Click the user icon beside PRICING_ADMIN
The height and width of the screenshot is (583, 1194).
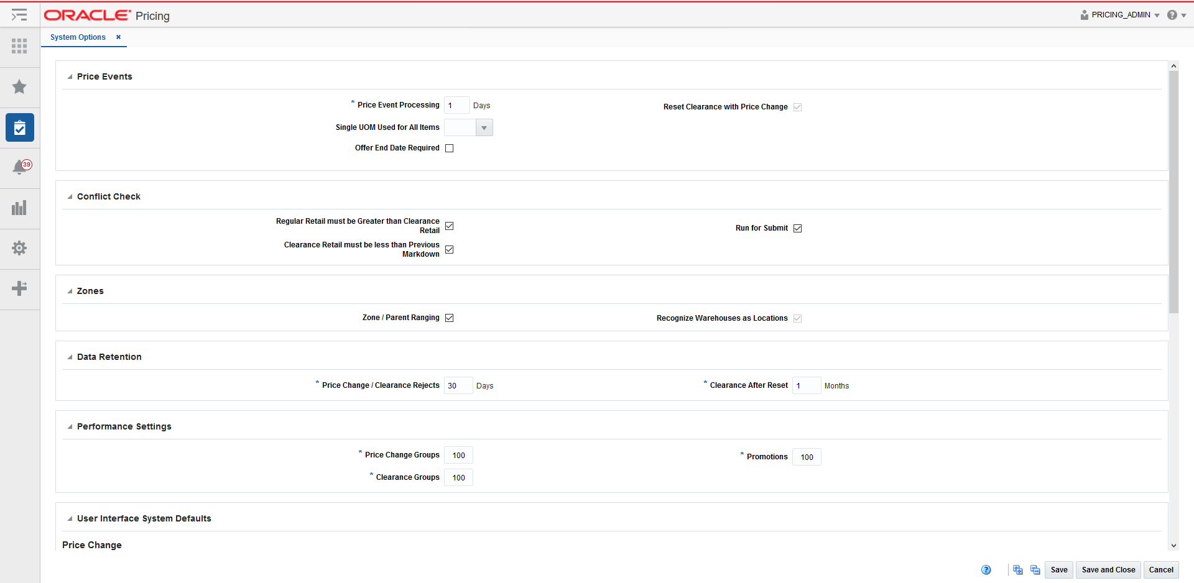pyautogui.click(x=1085, y=15)
